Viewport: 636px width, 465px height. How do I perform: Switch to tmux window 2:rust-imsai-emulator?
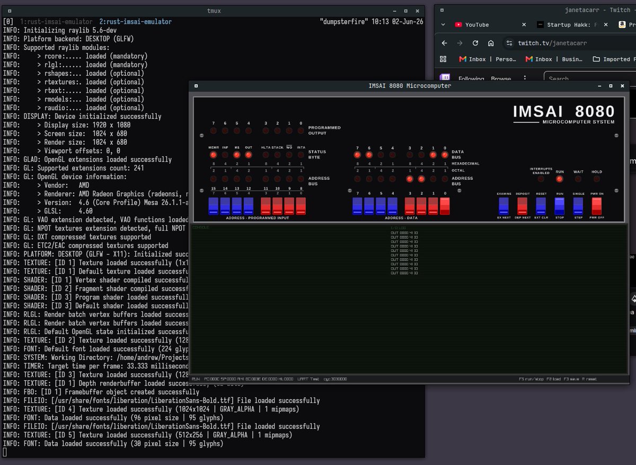pyautogui.click(x=136, y=22)
